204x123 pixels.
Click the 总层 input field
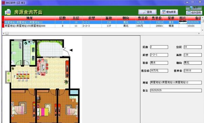click(193, 47)
